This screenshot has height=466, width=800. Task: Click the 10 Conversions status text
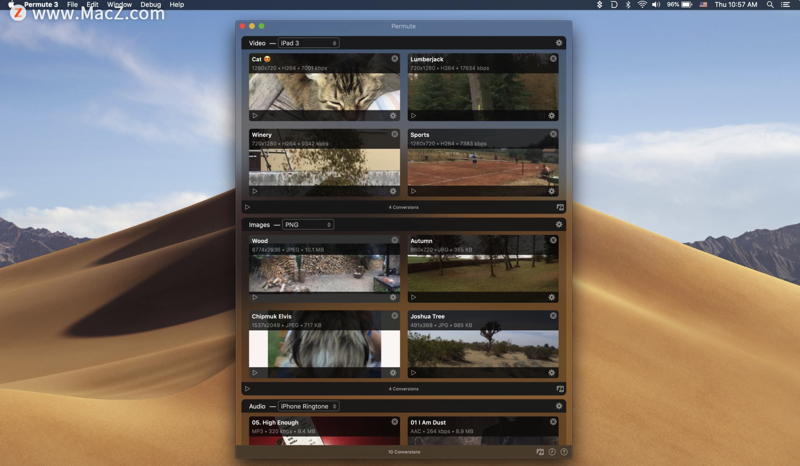tap(404, 452)
